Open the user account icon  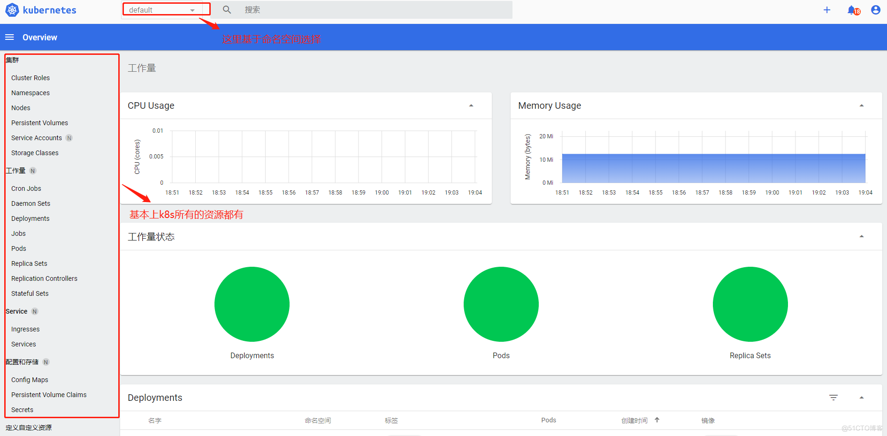pyautogui.click(x=876, y=10)
